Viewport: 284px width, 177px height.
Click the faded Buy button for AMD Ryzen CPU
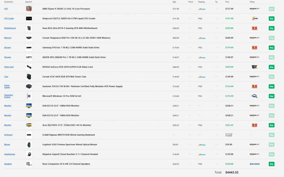click(x=272, y=9)
